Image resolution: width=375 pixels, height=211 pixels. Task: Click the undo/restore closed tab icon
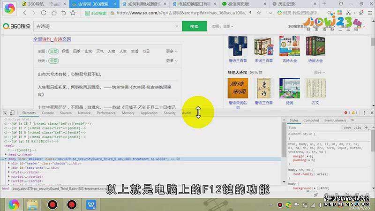64,13
